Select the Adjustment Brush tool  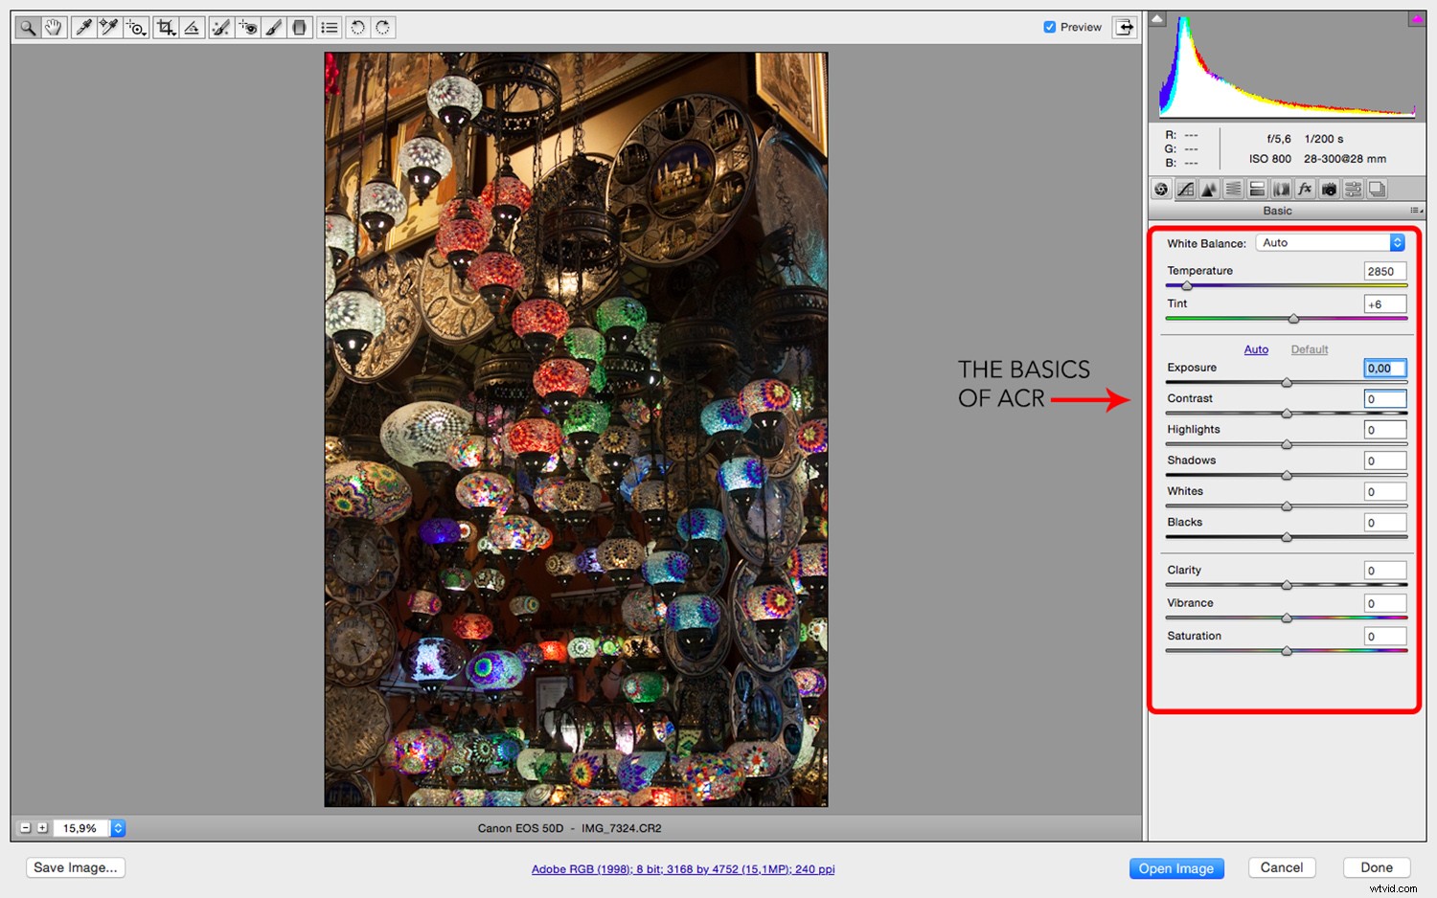point(274,27)
